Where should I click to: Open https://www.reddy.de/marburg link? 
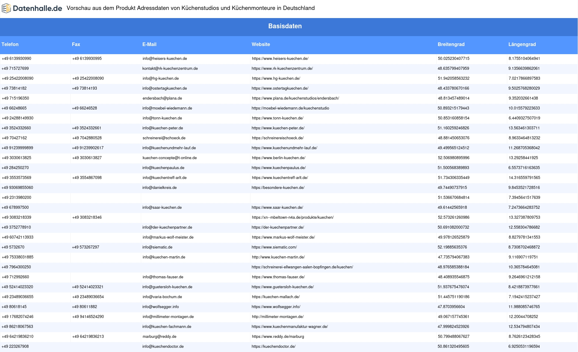click(x=278, y=337)
